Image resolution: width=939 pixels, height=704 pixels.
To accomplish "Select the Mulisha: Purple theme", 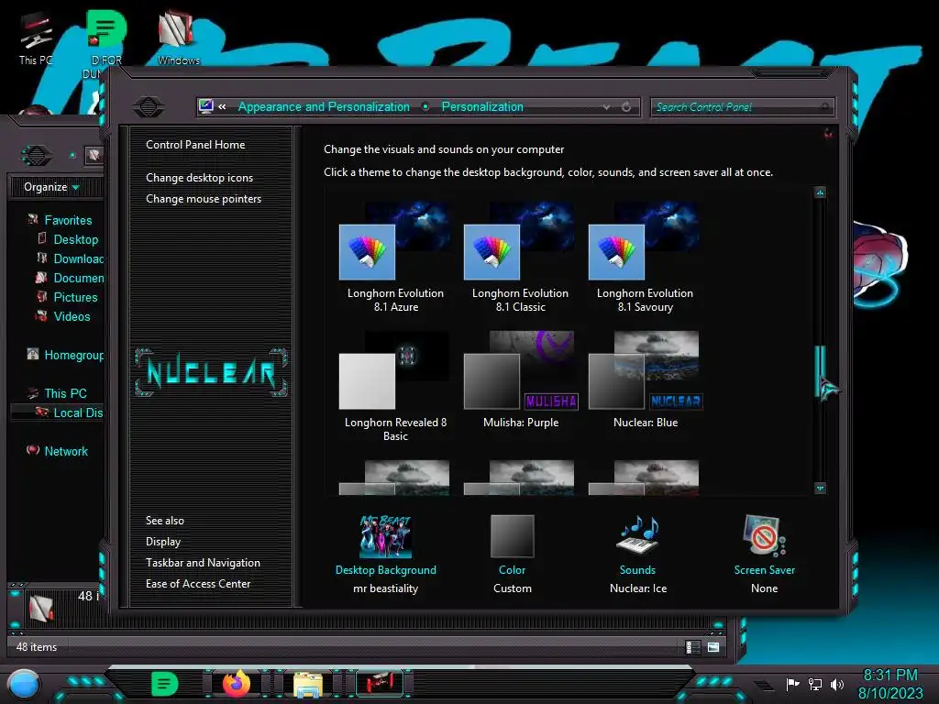I will 520,380.
